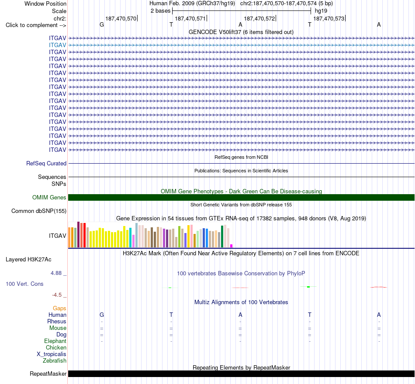Click the 'OMIM Genes' label

coord(49,197)
